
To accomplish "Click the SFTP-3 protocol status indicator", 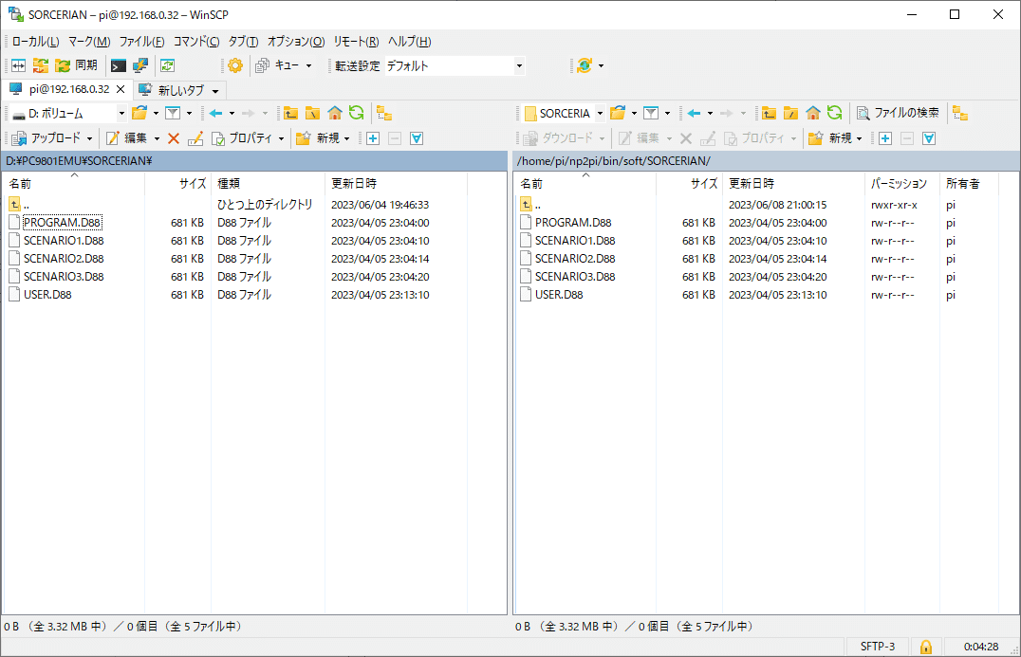I will tap(877, 647).
